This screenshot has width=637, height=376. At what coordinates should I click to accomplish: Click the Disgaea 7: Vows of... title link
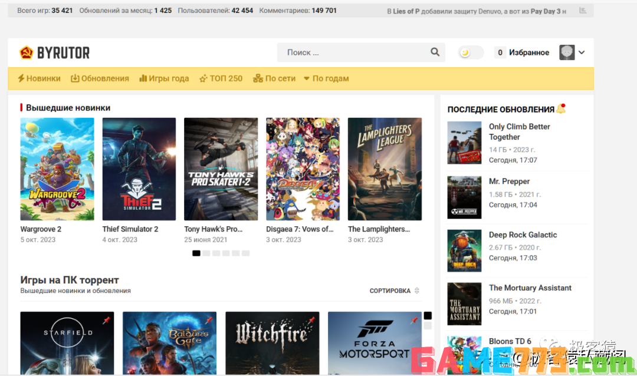[300, 229]
